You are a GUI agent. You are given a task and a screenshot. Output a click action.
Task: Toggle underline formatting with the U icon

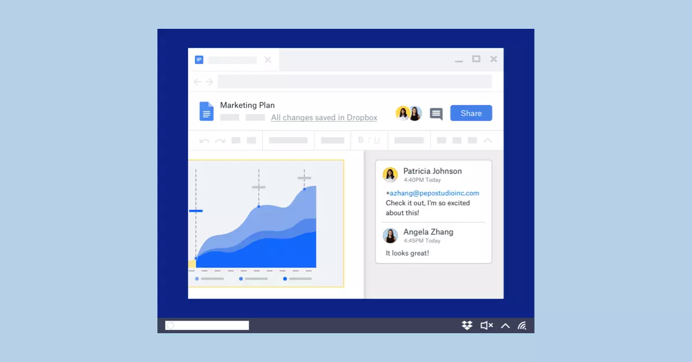pyautogui.click(x=377, y=140)
